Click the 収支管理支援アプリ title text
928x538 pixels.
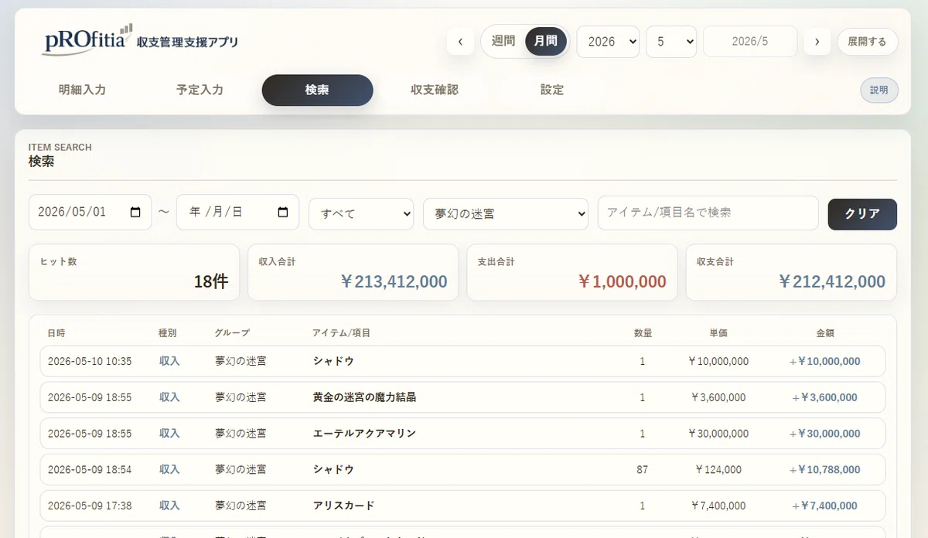(187, 43)
